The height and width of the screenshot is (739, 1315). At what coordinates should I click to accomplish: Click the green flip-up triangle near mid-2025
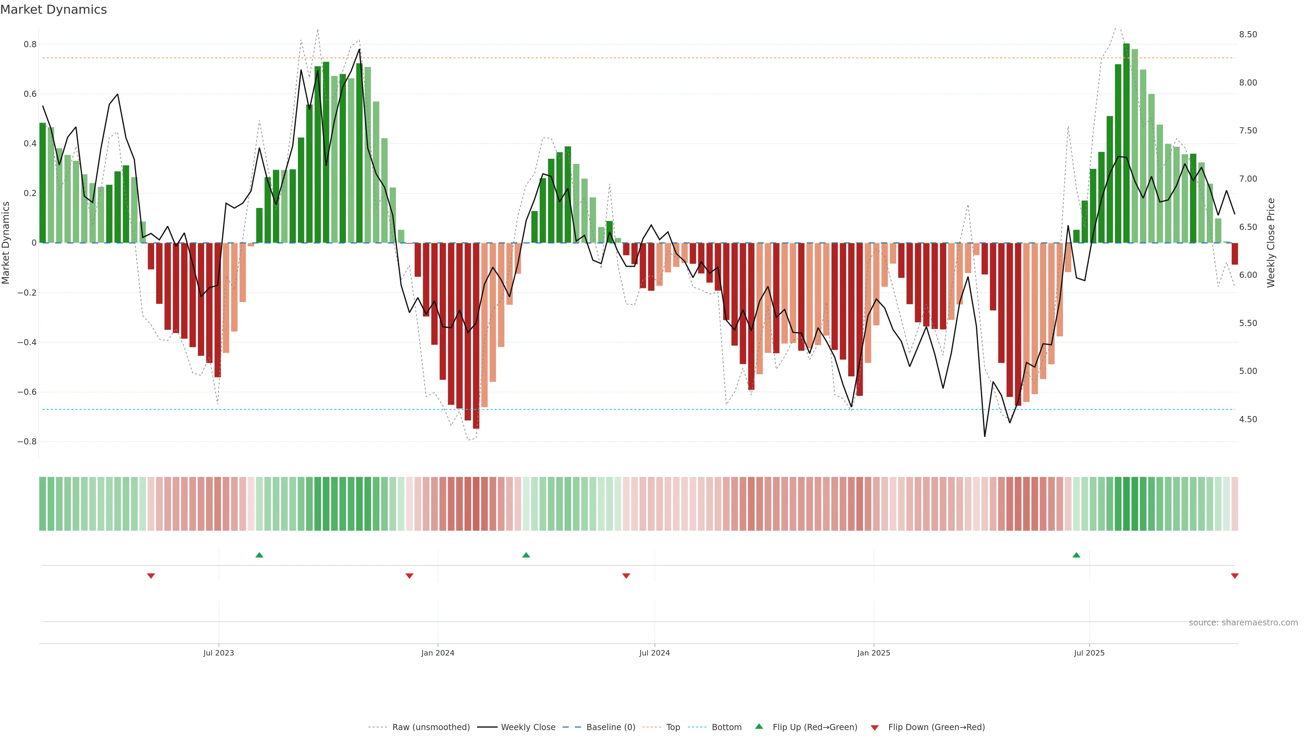pos(1076,555)
